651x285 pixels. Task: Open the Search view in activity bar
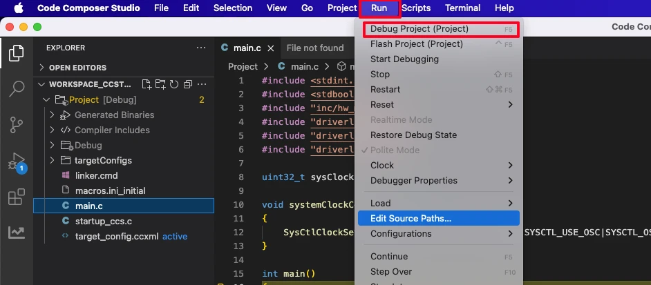[17, 89]
